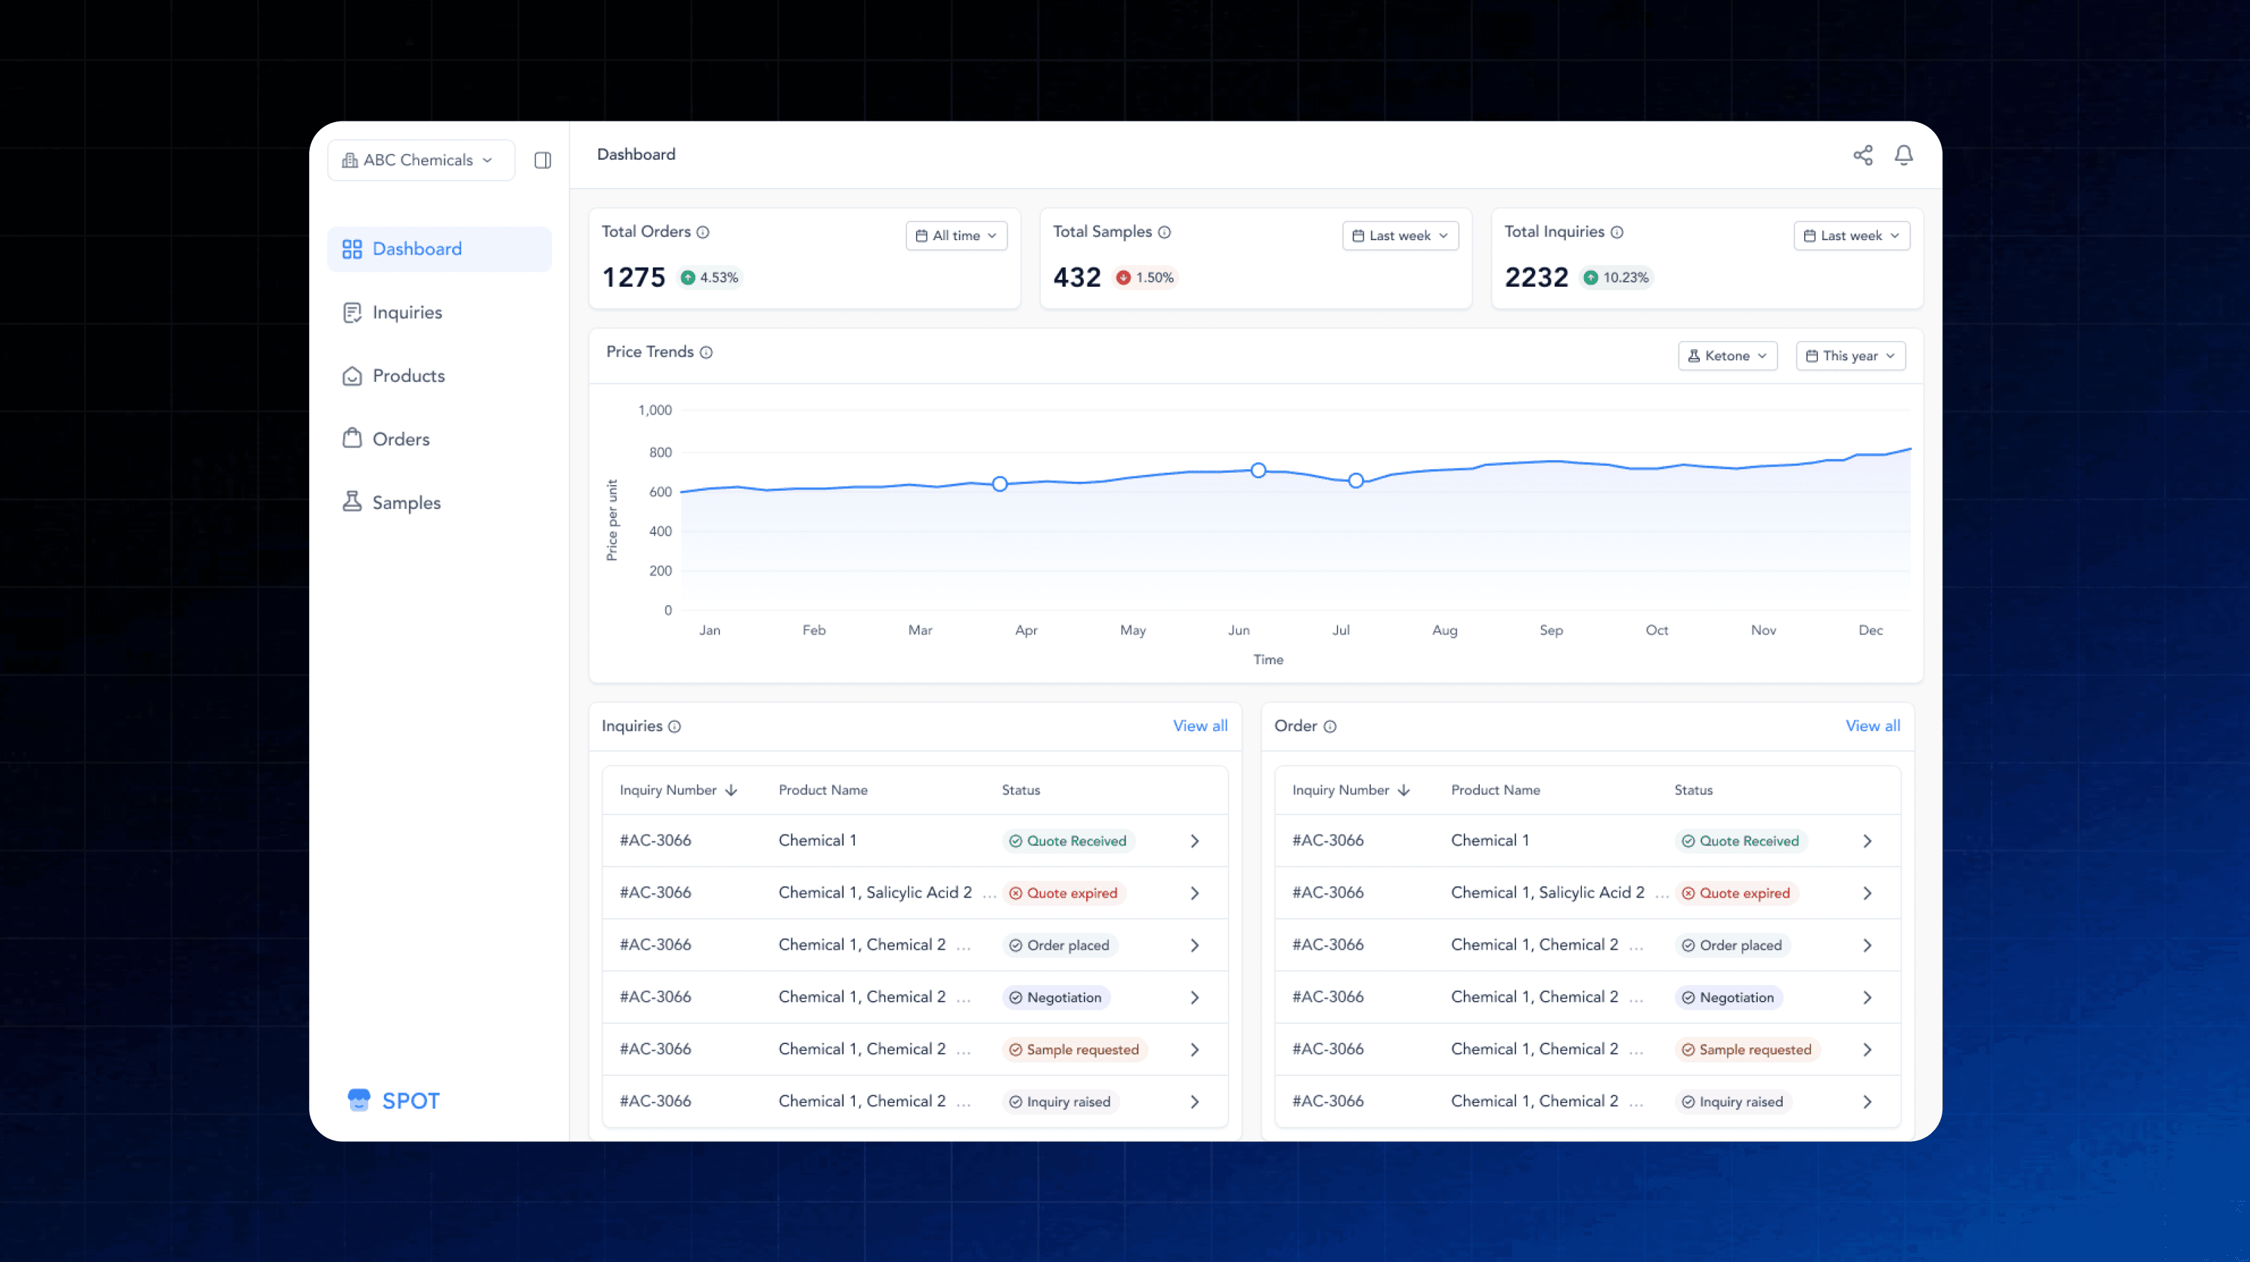This screenshot has width=2250, height=1262.
Task: Sort Inquiries table by Inquiry Number arrow
Action: click(731, 791)
